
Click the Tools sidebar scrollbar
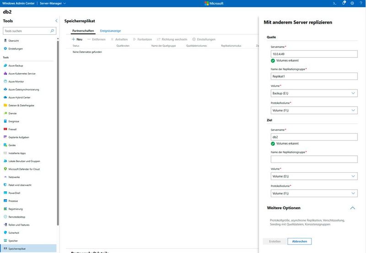click(x=58, y=133)
